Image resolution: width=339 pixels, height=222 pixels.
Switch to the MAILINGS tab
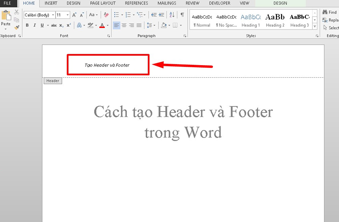coord(167,3)
